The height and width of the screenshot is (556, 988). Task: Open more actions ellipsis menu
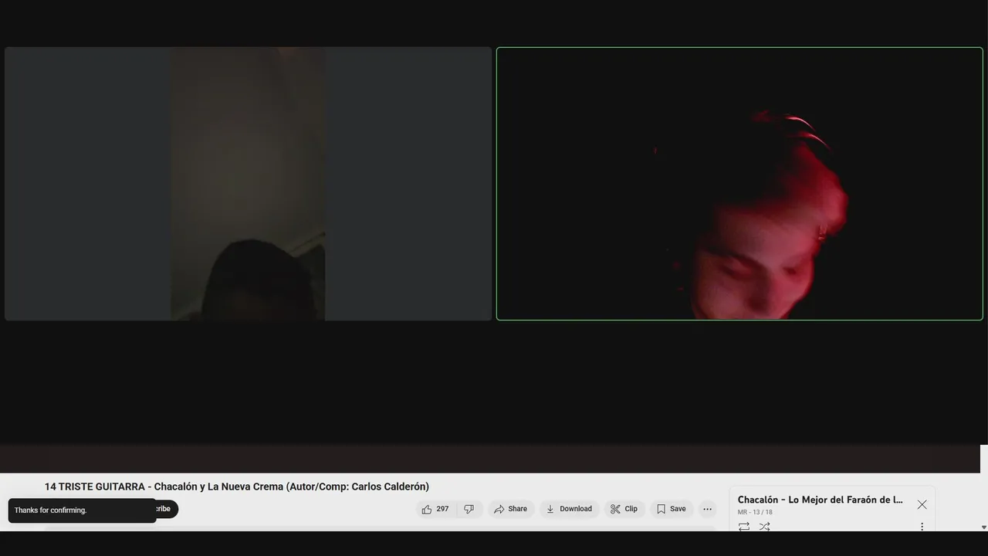707,509
